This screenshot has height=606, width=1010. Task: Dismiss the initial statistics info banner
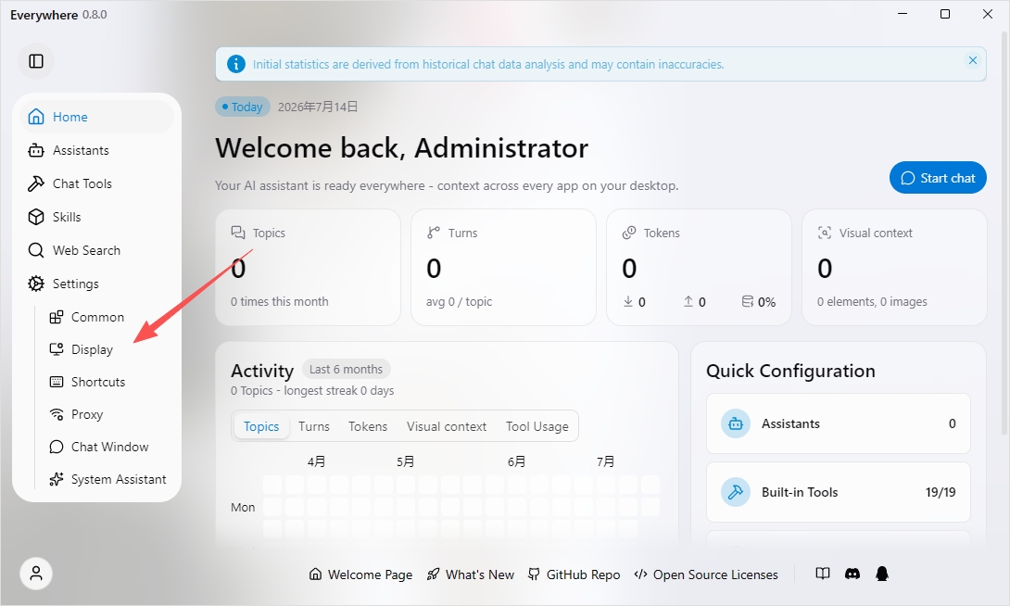point(973,60)
